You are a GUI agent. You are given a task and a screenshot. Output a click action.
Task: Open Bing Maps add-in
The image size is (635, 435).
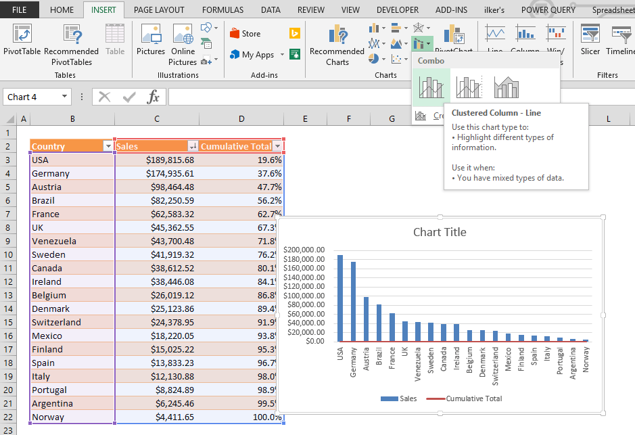click(x=295, y=33)
